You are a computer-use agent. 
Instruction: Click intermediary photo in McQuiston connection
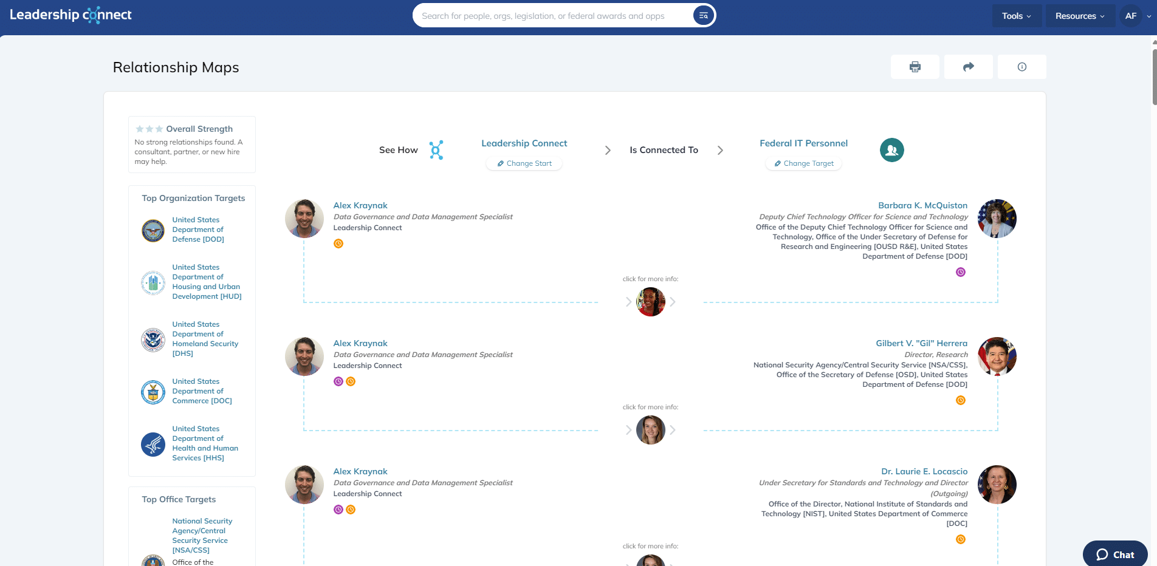point(651,302)
